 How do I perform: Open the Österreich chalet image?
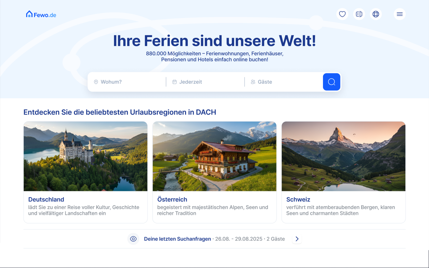point(214,156)
